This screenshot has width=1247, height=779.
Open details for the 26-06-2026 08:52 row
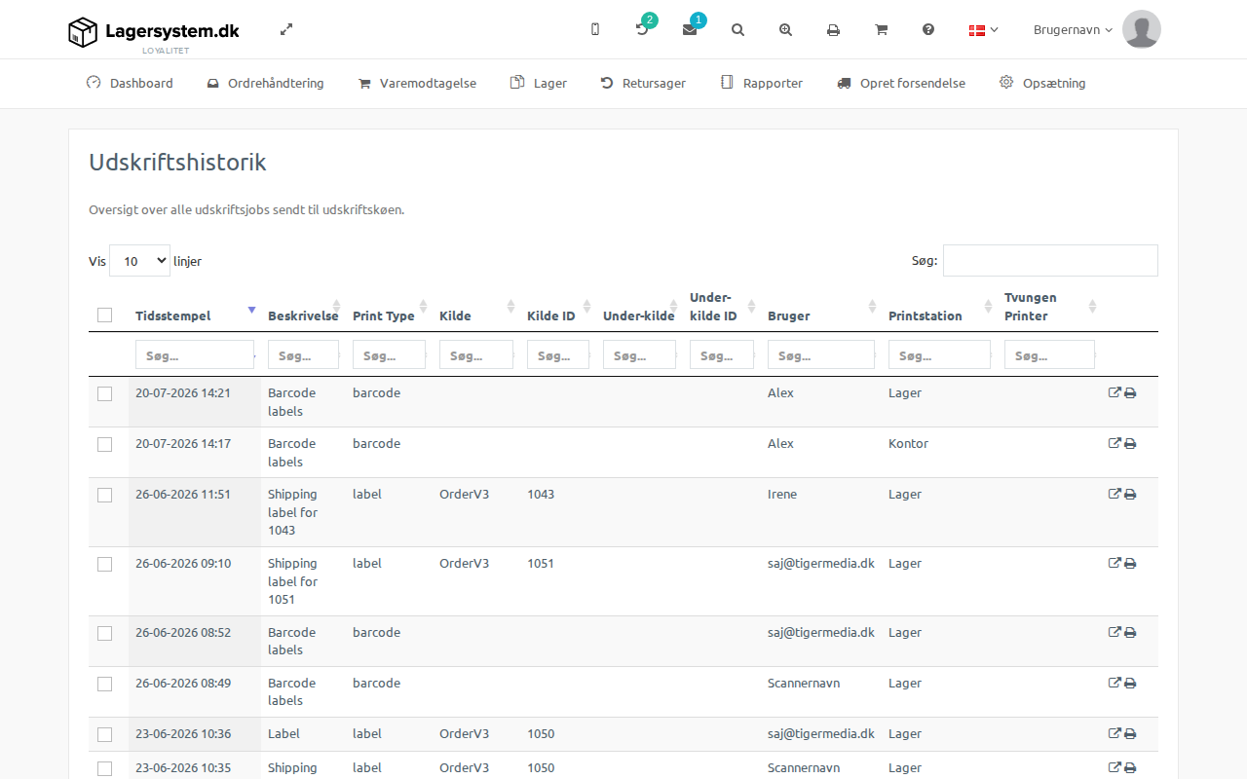tap(1115, 633)
